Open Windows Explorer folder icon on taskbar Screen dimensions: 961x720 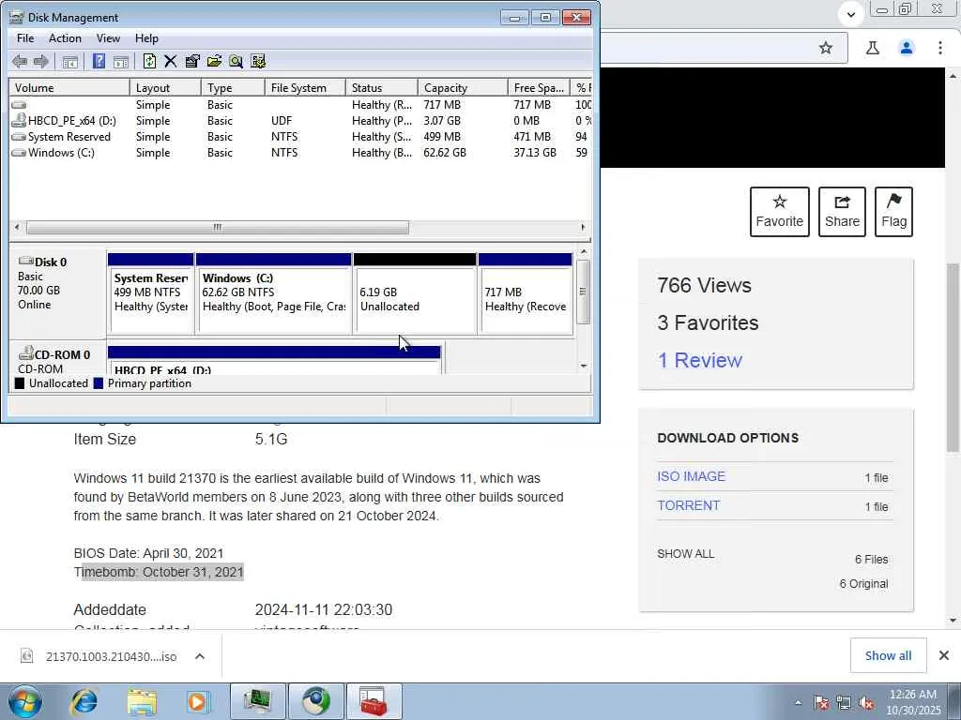[x=142, y=701]
